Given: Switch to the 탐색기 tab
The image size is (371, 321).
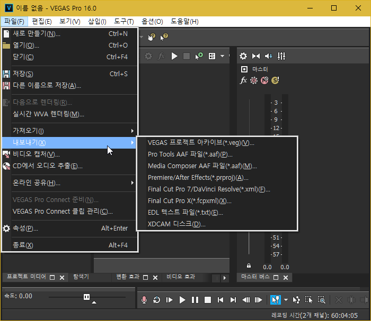Looking at the screenshot, I should tap(81, 277).
